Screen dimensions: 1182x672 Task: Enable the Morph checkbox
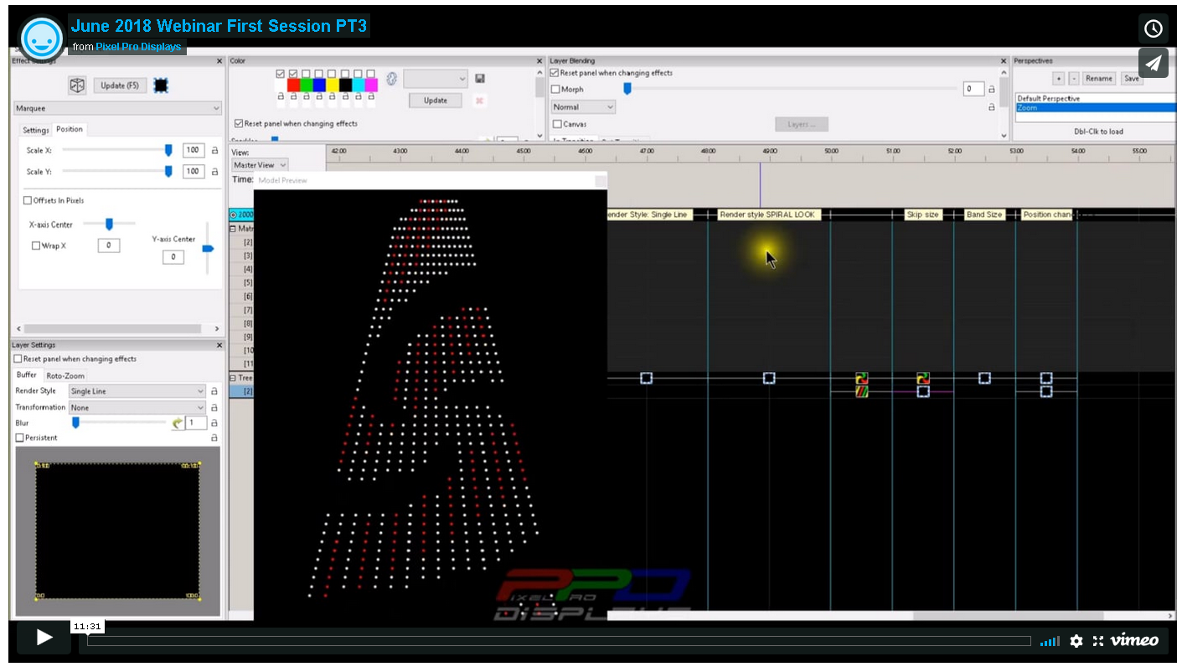[556, 89]
